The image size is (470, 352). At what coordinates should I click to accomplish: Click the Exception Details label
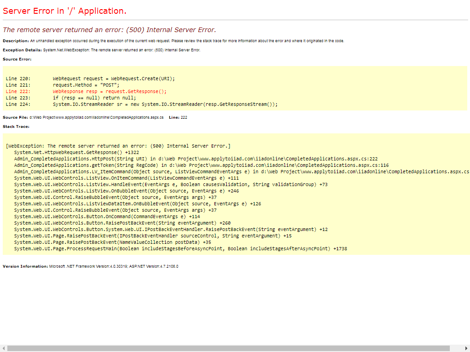pos(22,50)
